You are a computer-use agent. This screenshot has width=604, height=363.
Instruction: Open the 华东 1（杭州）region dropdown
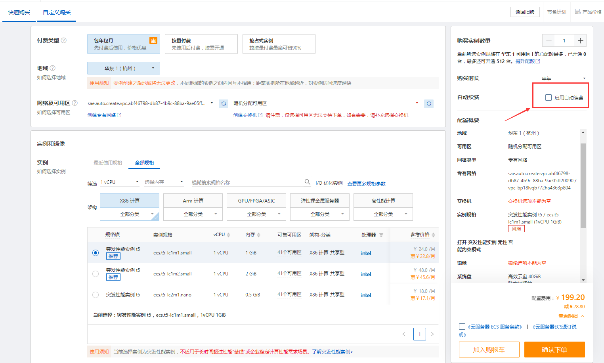click(x=124, y=68)
